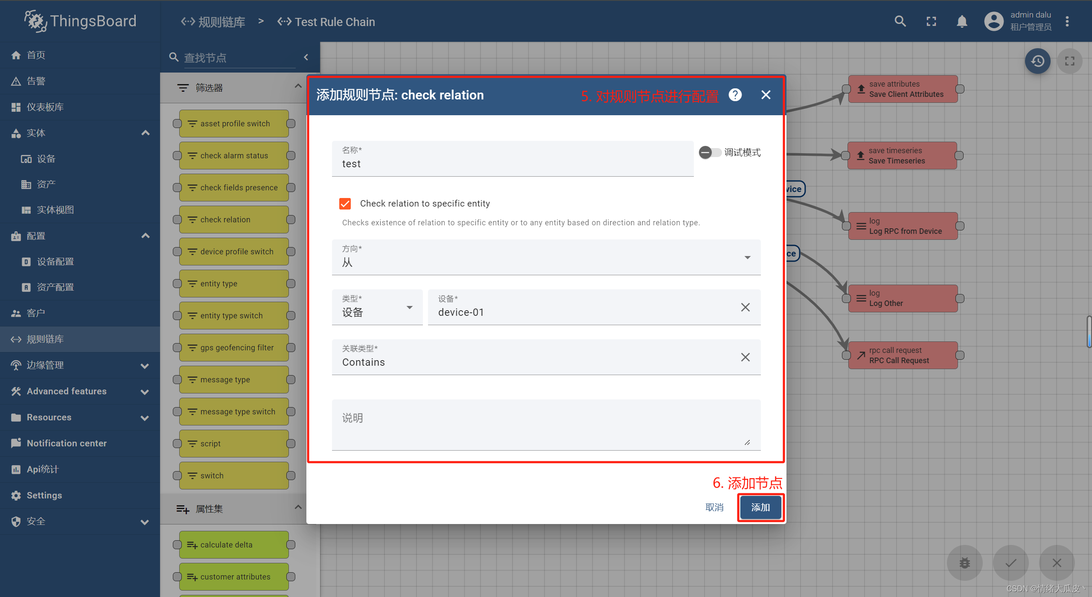The height and width of the screenshot is (597, 1092).
Task: Click the Test Rule Chain breadcrumb
Action: 326,22
